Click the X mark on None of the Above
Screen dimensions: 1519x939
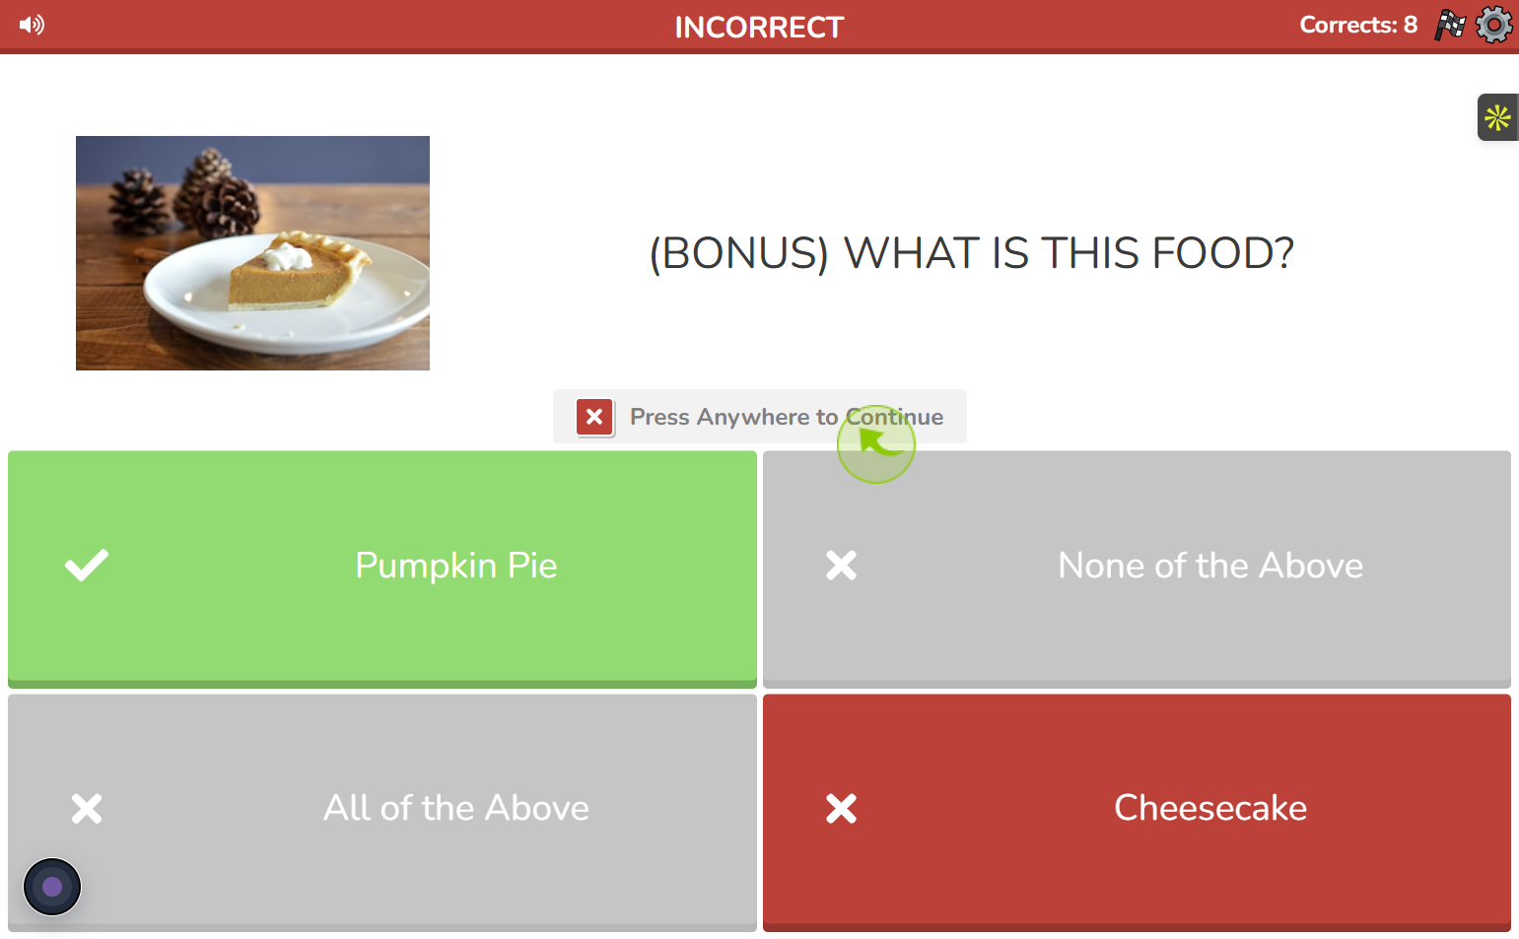click(841, 566)
